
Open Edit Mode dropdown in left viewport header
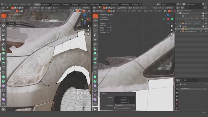tap(8, 11)
